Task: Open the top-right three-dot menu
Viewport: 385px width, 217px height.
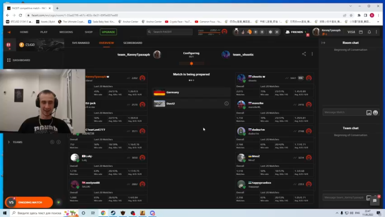Action: 376,32
